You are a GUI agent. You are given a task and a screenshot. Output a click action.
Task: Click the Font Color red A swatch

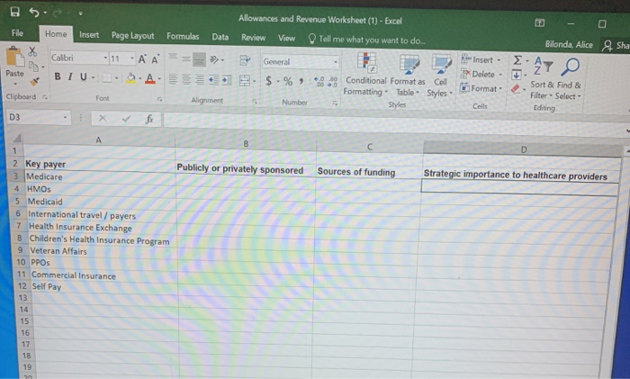[150, 78]
